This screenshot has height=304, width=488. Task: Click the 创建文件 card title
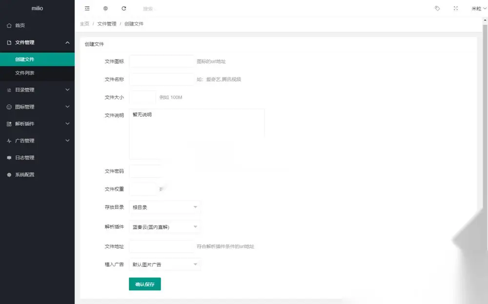click(x=94, y=44)
